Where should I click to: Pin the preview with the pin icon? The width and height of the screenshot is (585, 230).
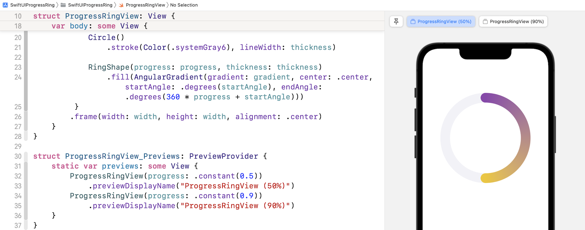(x=396, y=22)
